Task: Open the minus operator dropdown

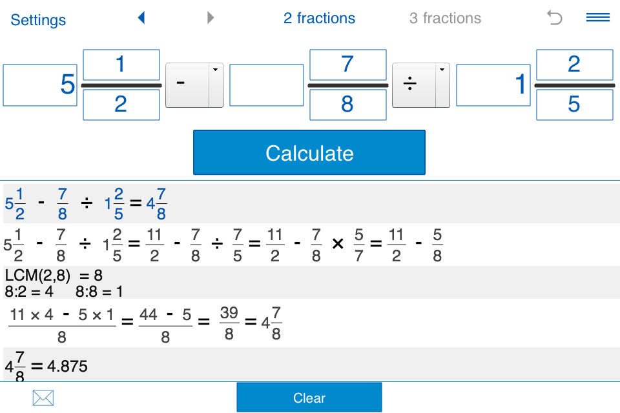Action: 194,85
